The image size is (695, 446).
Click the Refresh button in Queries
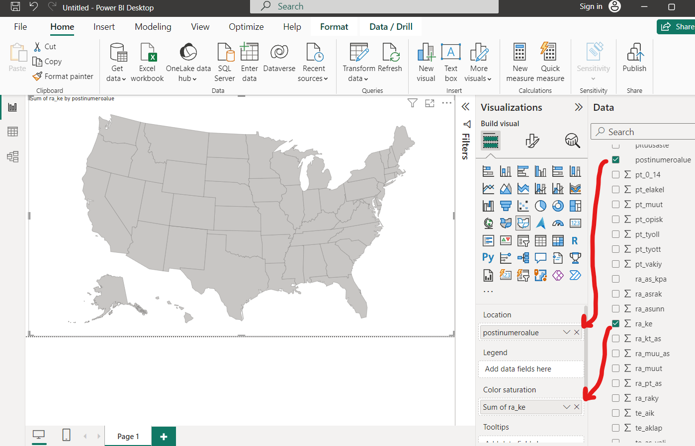(x=390, y=59)
